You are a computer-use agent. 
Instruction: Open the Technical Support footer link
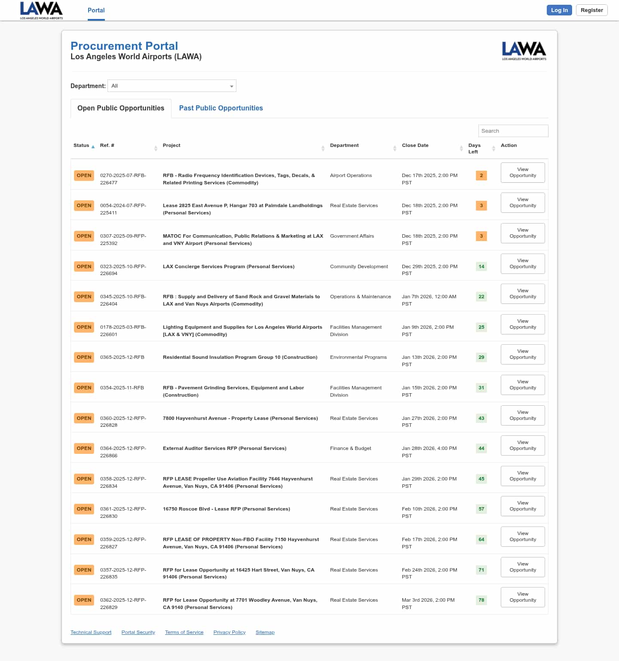tap(91, 632)
